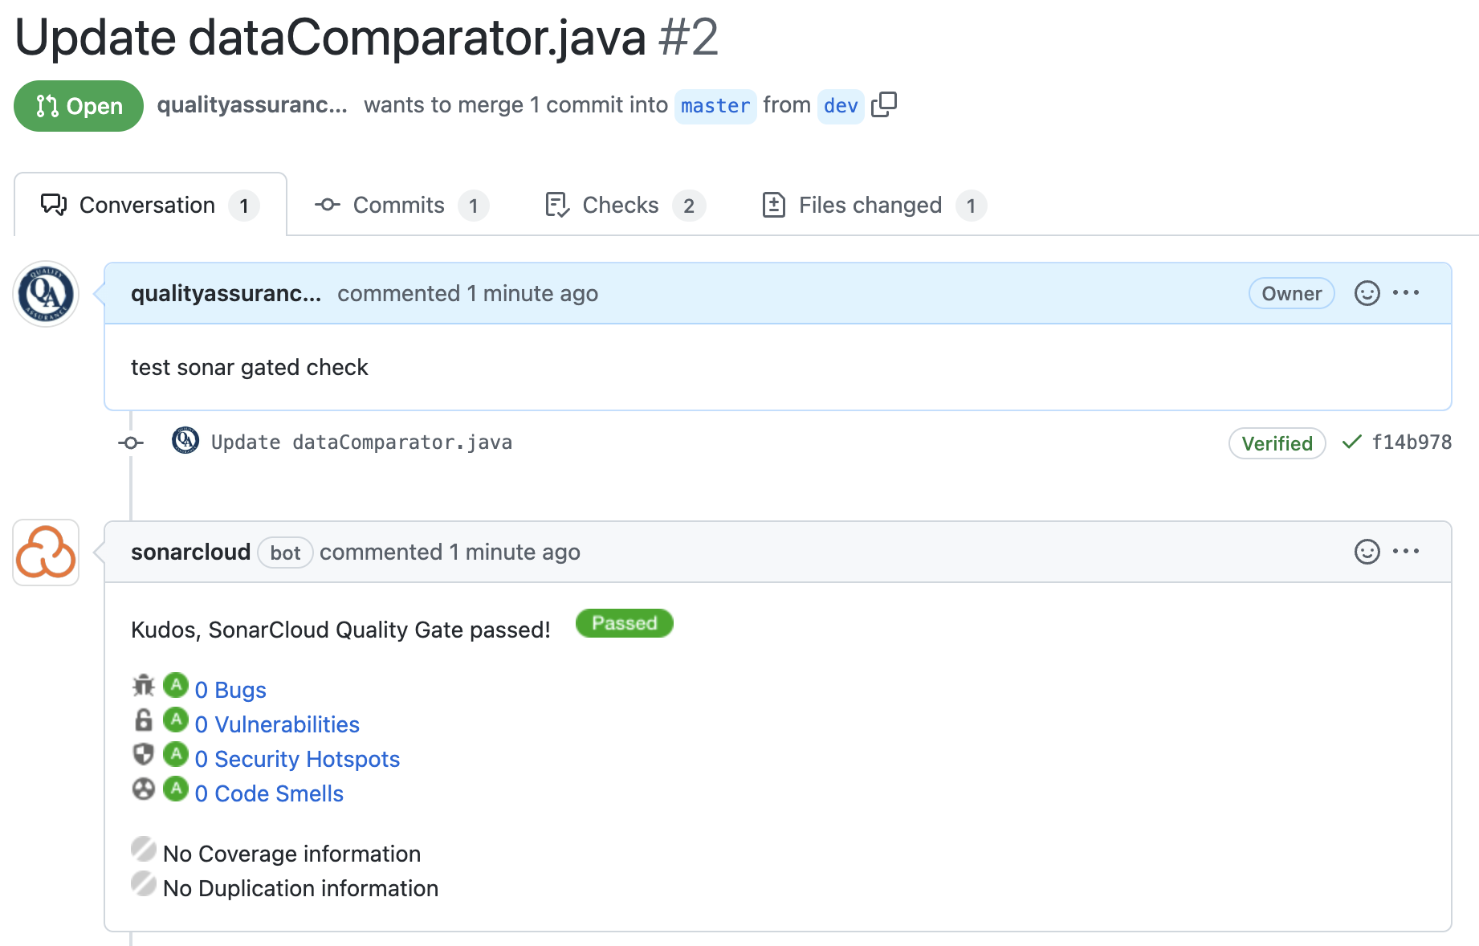Viewport: 1479px width, 946px height.
Task: Click the commit status green checkmark
Action: [x=1351, y=442]
